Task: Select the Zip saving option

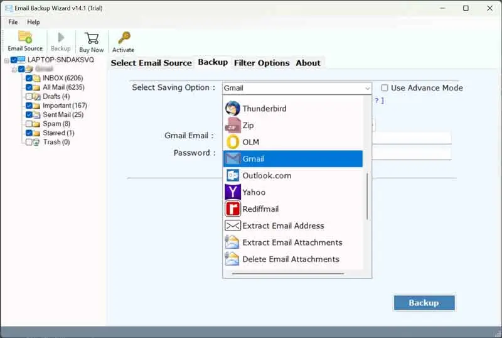Action: click(248, 126)
